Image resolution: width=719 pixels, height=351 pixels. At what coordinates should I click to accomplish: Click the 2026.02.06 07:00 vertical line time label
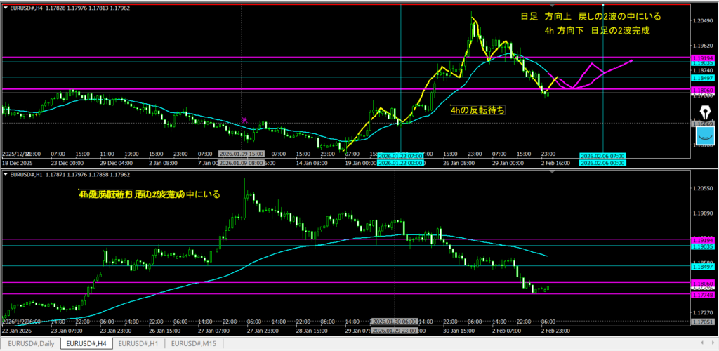pyautogui.click(x=602, y=155)
